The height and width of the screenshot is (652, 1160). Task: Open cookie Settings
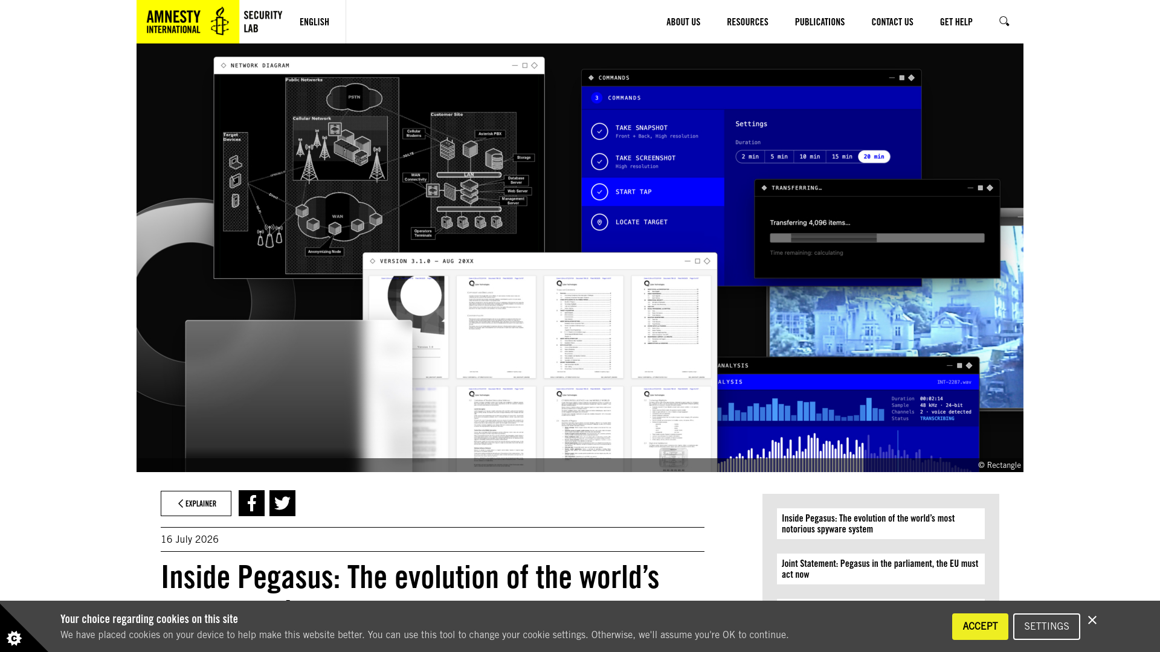click(1046, 627)
